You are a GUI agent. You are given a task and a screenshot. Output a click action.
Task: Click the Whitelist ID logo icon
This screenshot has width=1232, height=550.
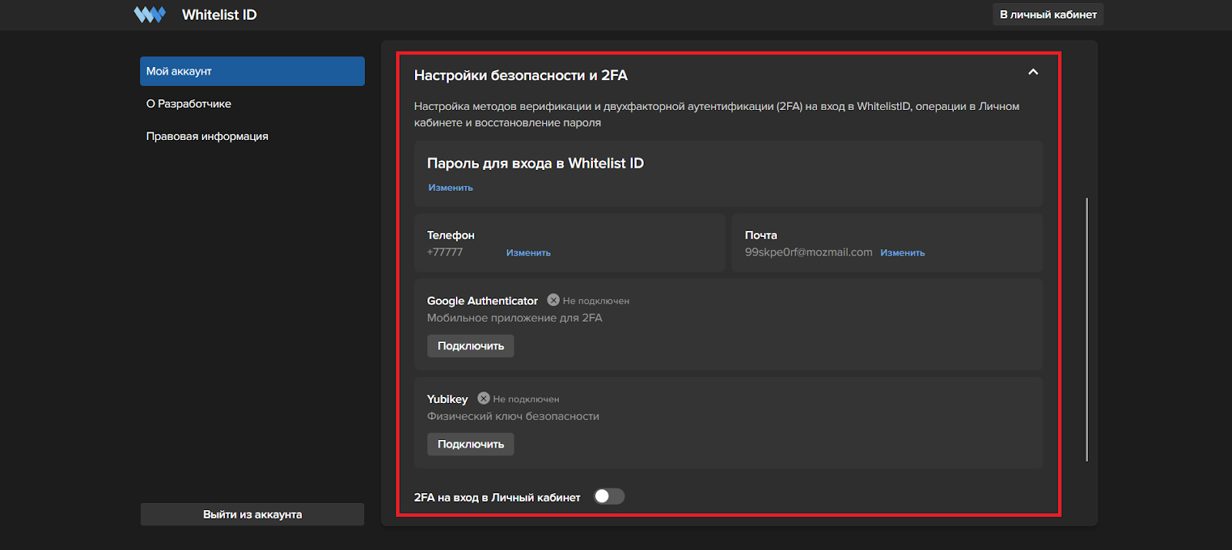(149, 15)
